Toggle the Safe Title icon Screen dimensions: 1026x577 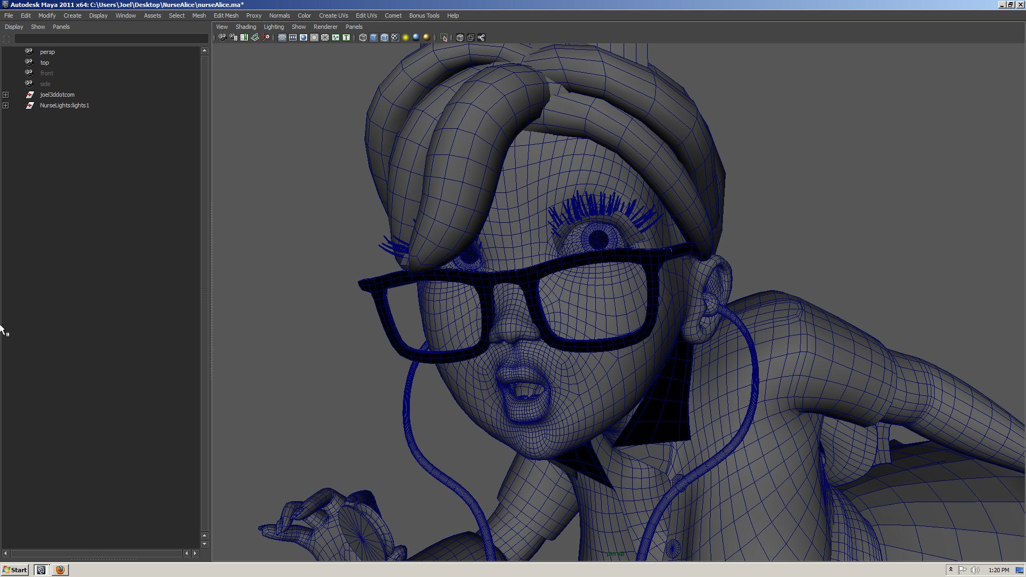[x=346, y=37]
